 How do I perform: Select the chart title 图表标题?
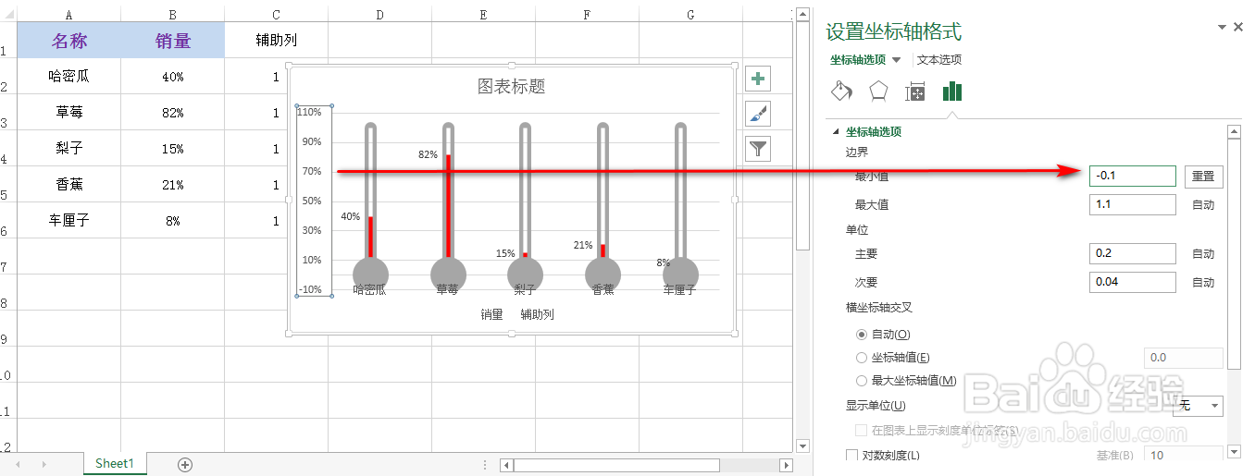click(x=512, y=87)
